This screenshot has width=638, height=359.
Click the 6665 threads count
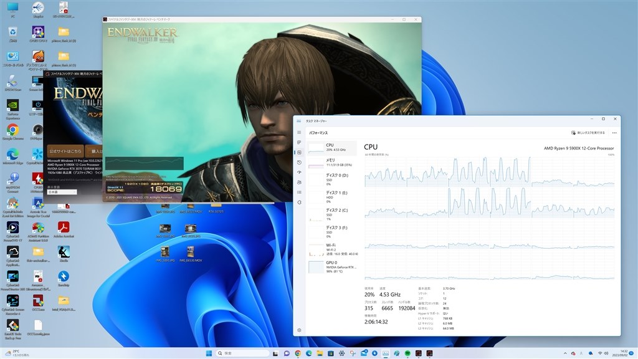coord(387,308)
